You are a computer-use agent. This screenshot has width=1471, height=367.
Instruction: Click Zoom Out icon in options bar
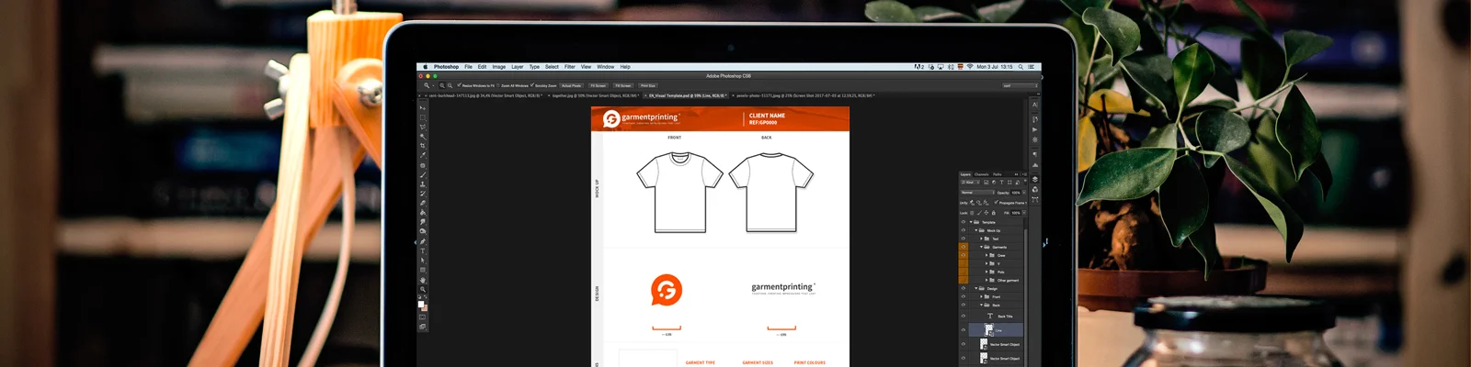point(450,85)
